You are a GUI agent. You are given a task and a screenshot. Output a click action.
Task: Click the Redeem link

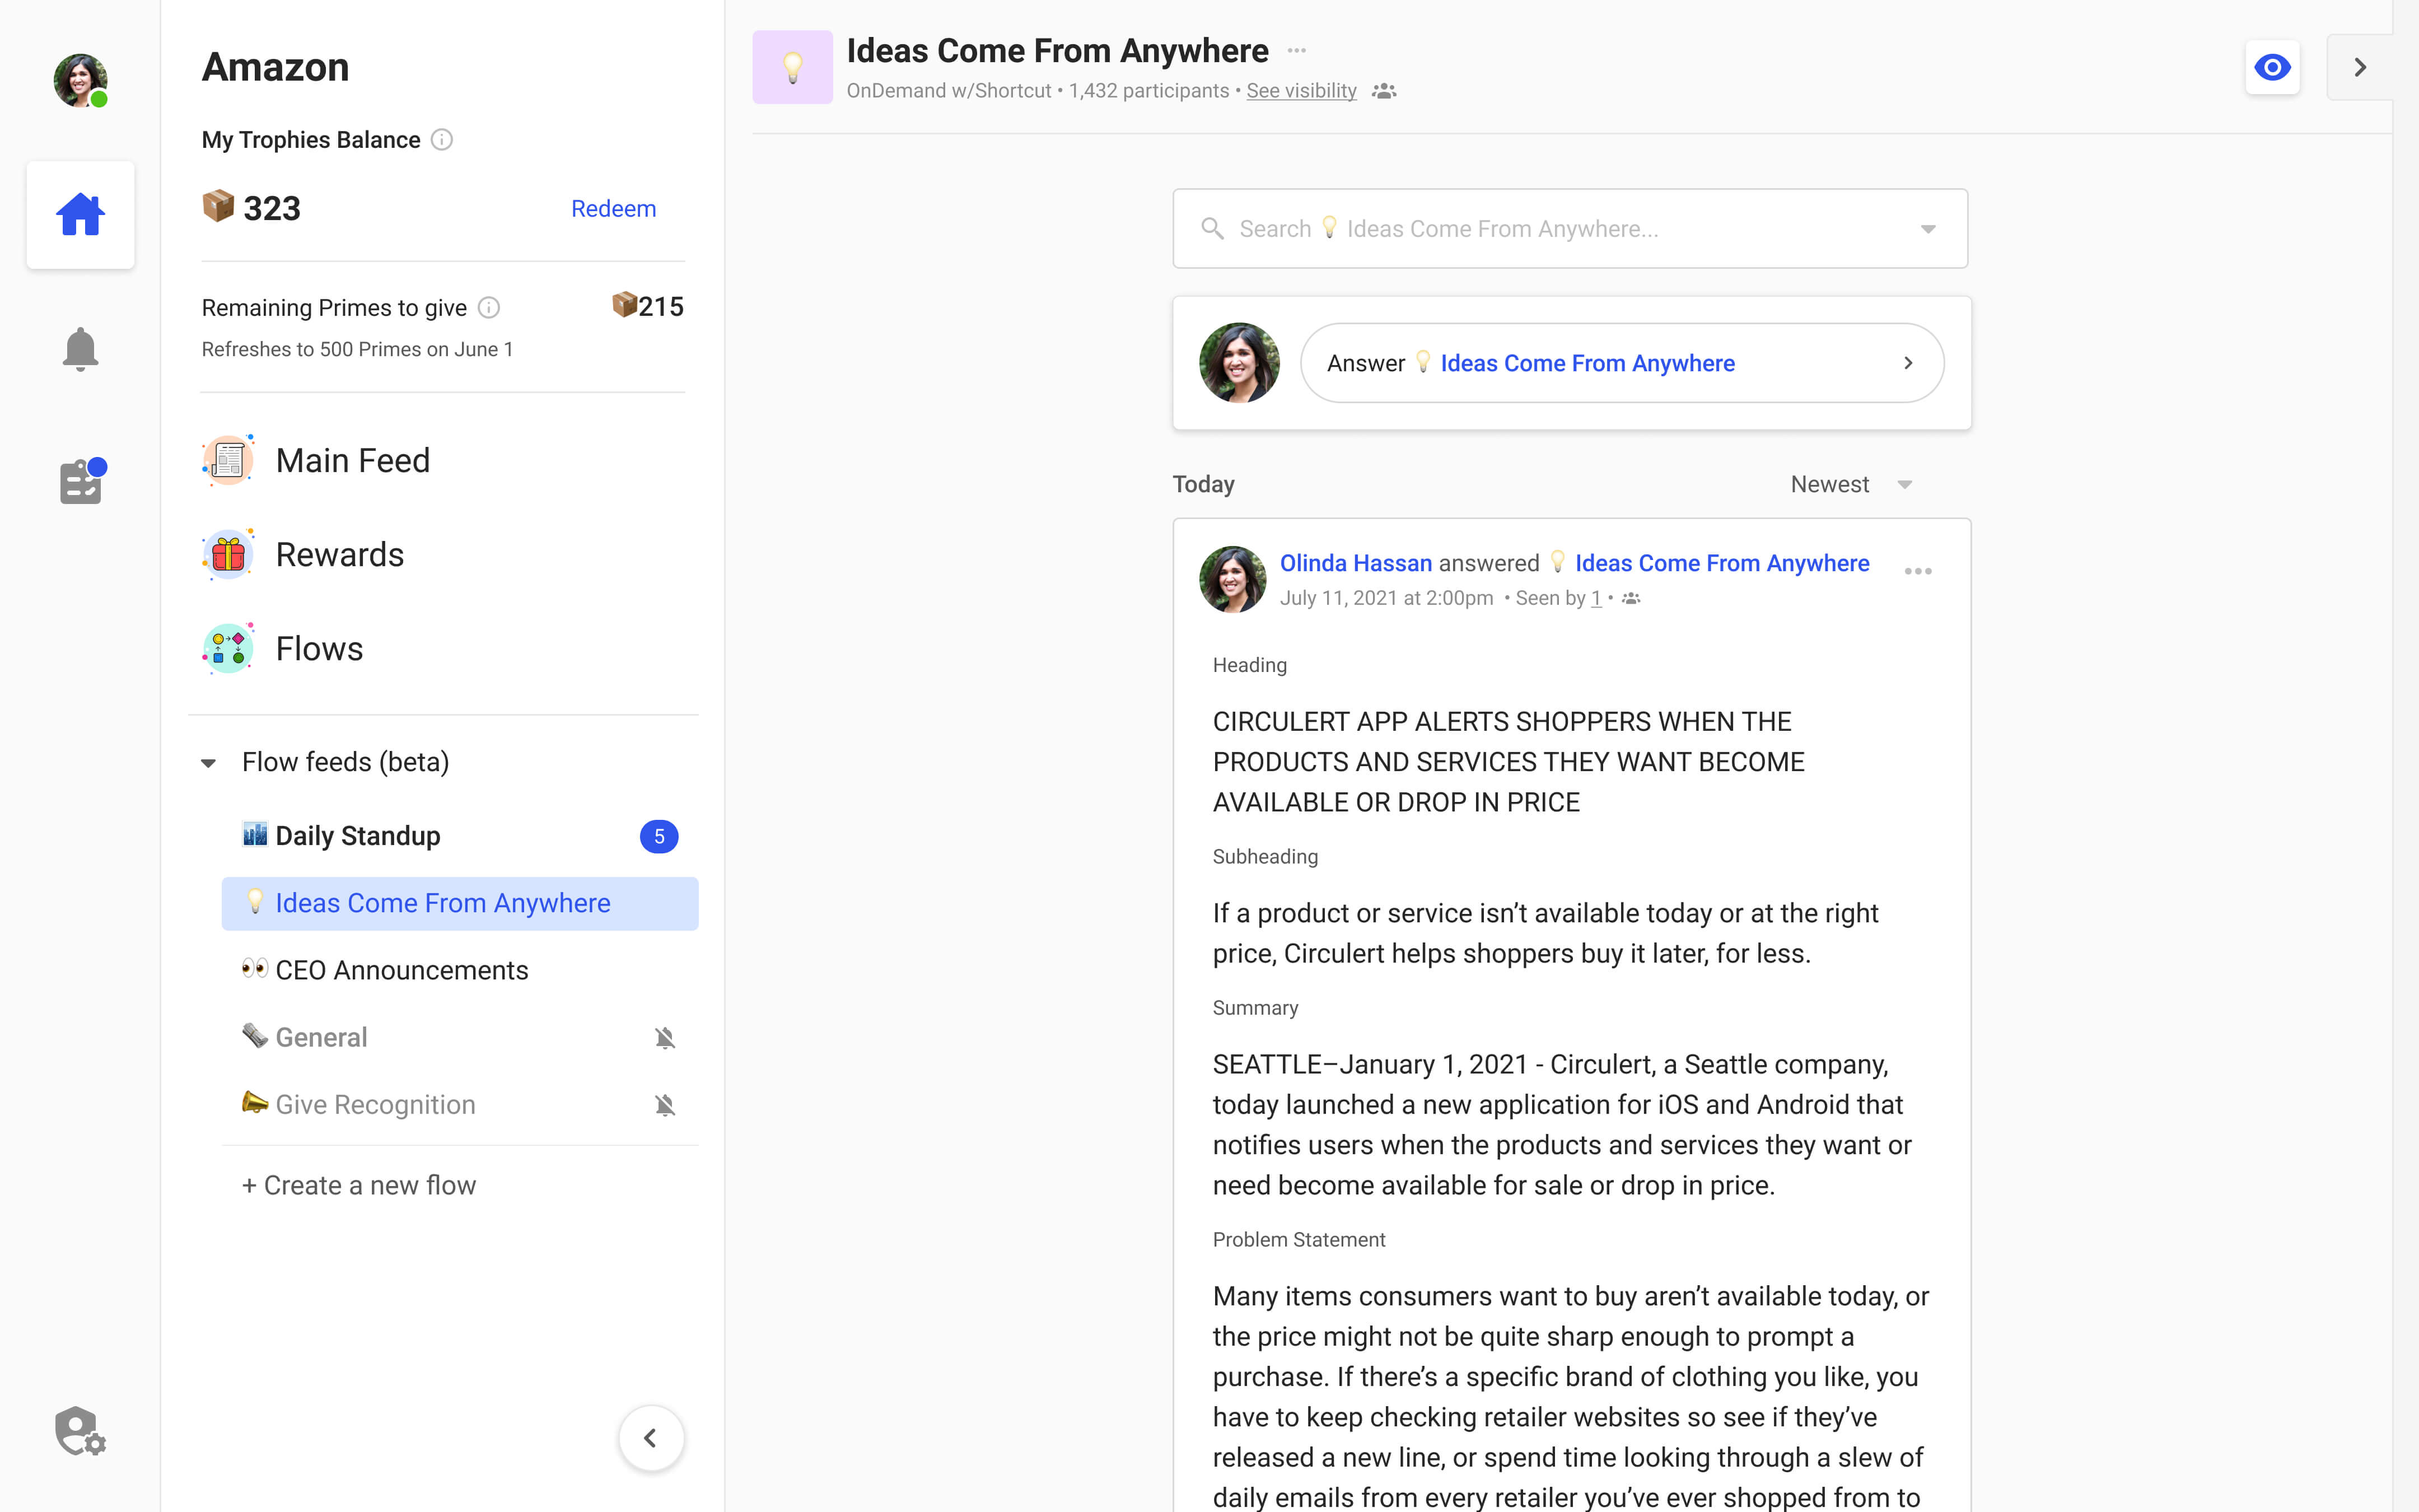click(x=613, y=209)
